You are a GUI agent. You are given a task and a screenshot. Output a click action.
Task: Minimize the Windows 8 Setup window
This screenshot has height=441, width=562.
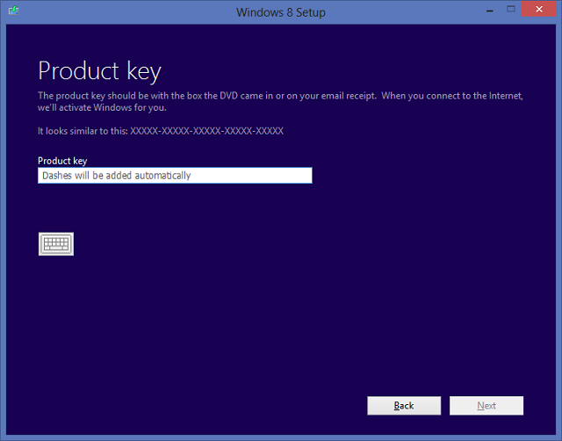click(x=490, y=10)
